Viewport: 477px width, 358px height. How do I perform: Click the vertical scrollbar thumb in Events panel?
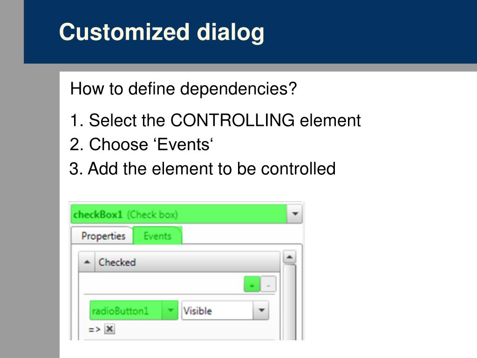click(x=290, y=302)
